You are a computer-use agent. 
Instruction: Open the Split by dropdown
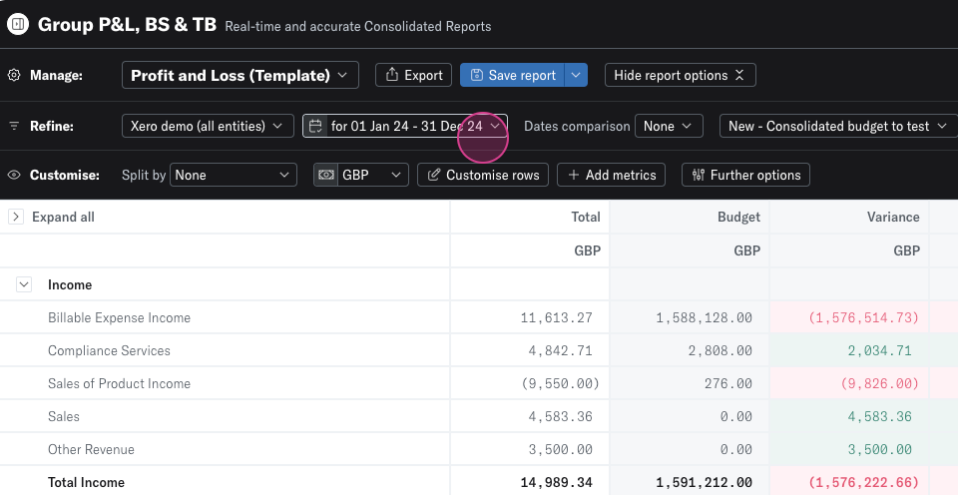click(233, 176)
